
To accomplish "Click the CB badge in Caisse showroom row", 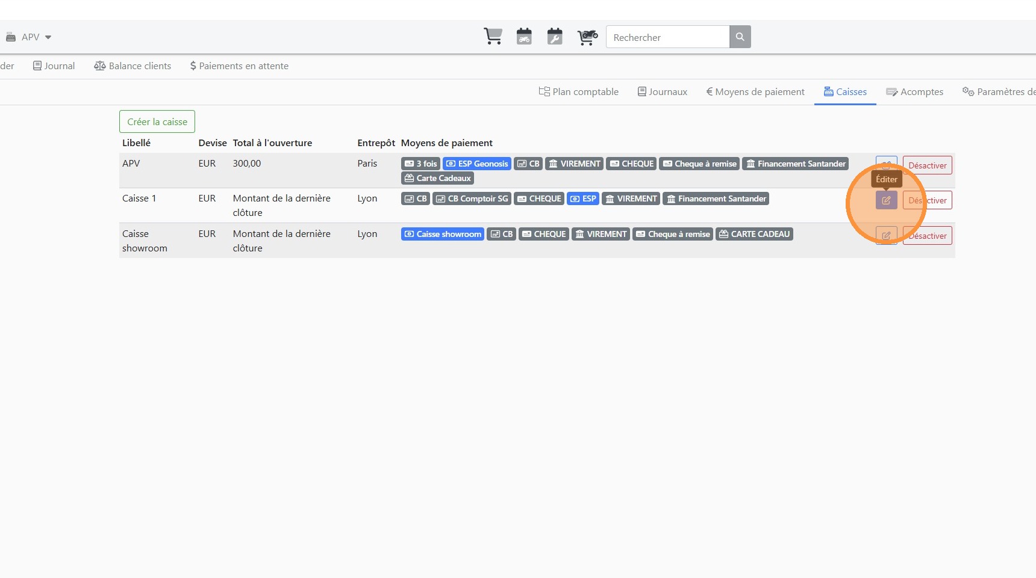I will [502, 234].
